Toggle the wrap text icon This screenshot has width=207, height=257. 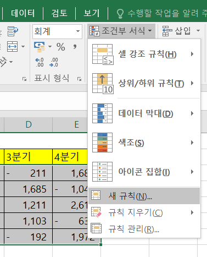coord(13,31)
